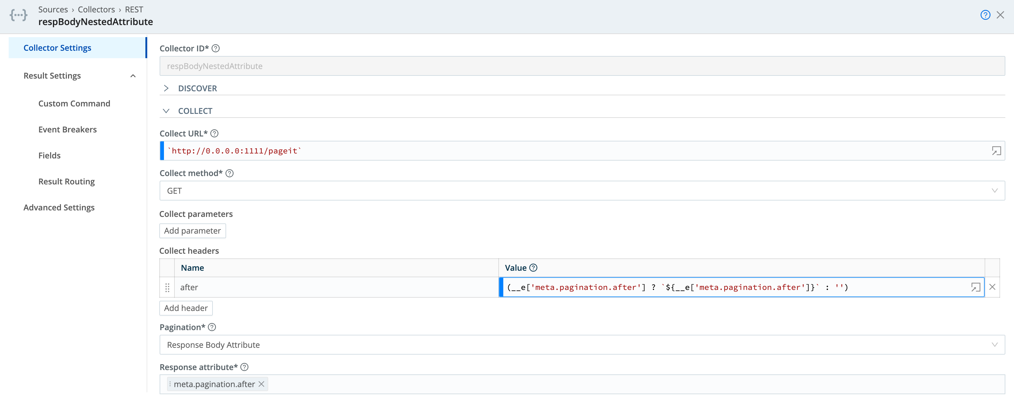Click the Response attribute help icon

244,367
